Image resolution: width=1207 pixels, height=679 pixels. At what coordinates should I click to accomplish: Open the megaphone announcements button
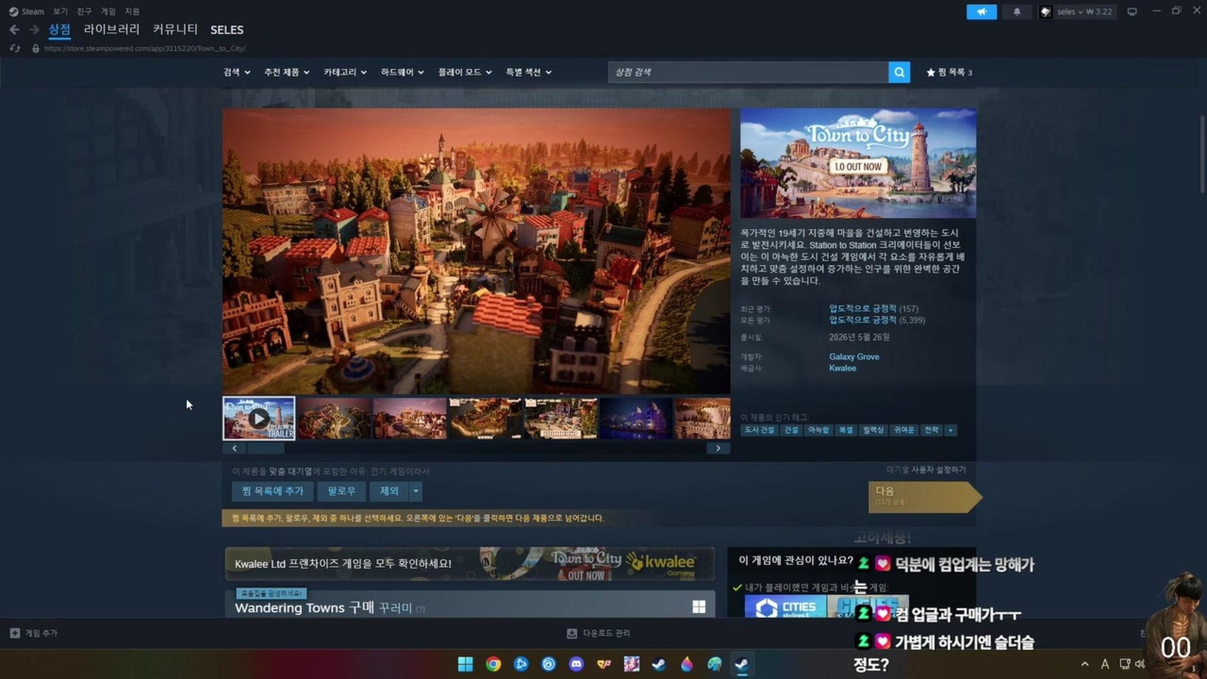981,11
